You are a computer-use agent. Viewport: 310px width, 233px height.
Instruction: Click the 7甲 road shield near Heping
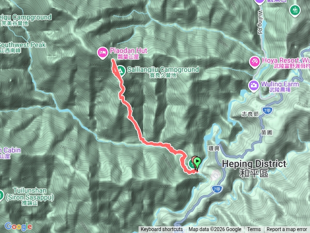217,189
